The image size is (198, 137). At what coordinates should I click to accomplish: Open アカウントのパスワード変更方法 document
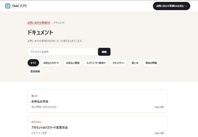point(49,127)
